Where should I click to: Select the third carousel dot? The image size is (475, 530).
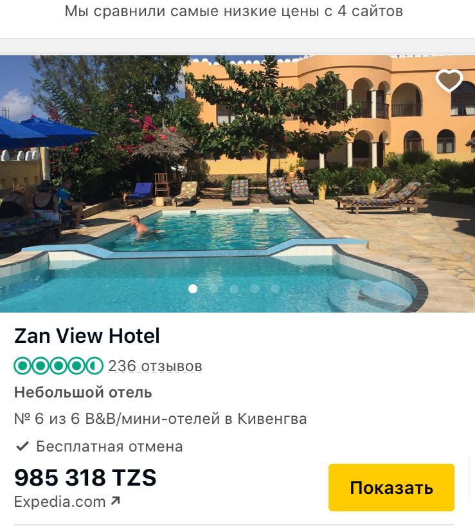click(234, 289)
